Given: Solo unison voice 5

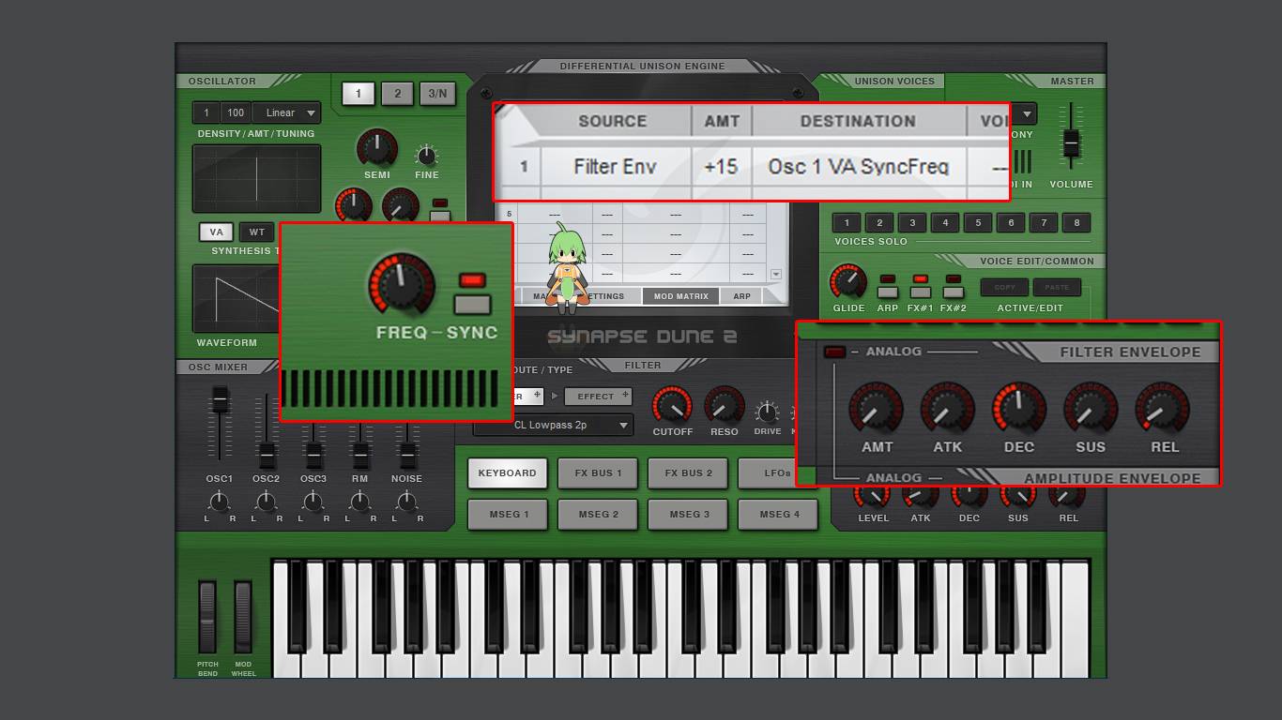Looking at the screenshot, I should 978,223.
